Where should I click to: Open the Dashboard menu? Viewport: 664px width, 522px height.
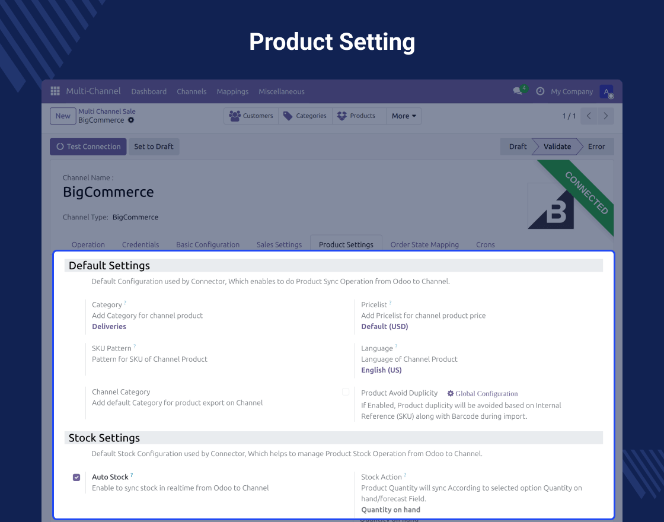coord(149,91)
